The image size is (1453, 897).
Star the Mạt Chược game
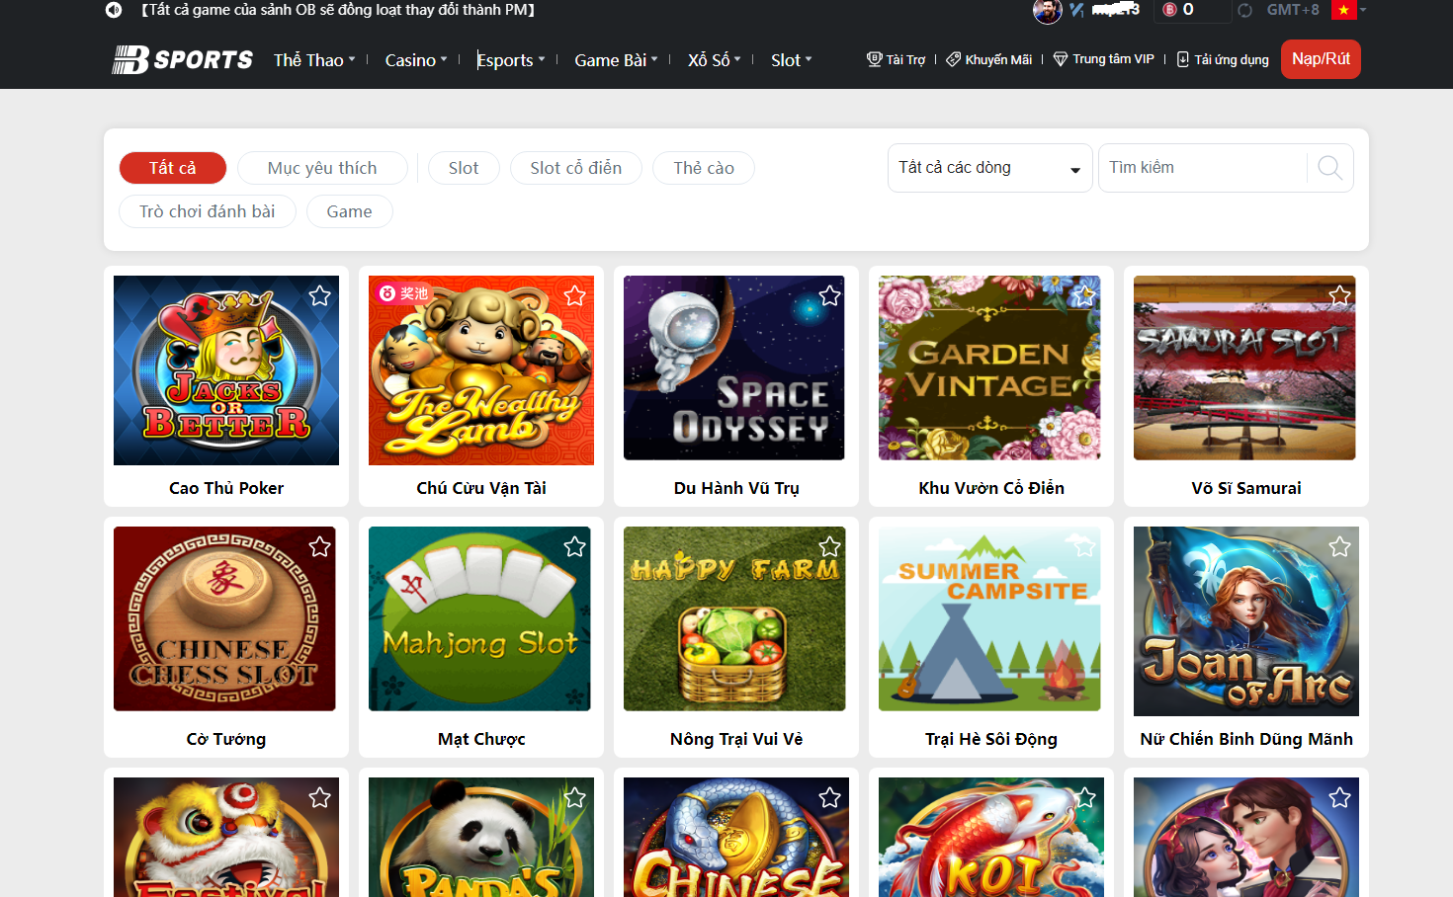[x=574, y=546]
